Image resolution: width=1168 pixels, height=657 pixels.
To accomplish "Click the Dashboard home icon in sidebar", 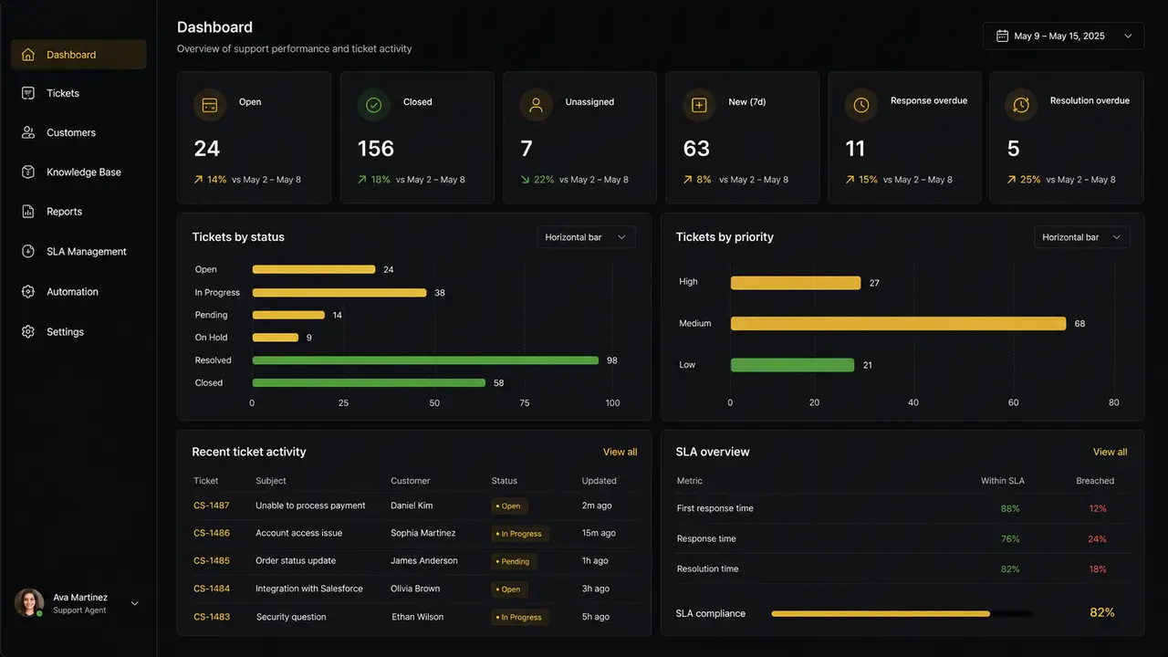I will coord(28,55).
